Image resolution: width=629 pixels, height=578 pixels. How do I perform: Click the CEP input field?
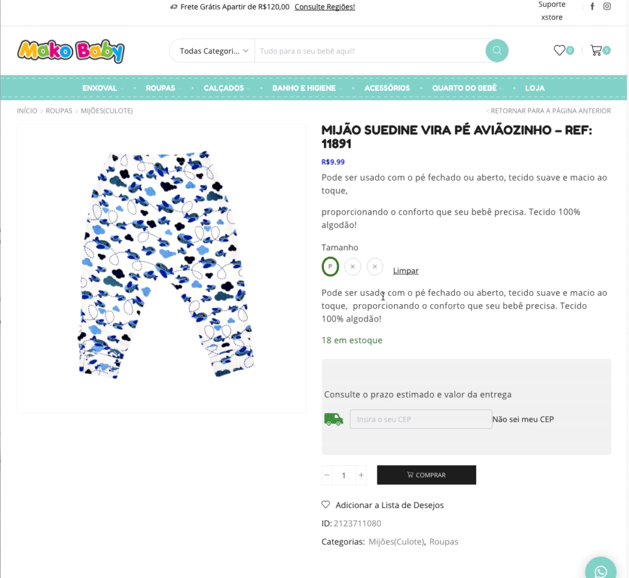pos(421,419)
